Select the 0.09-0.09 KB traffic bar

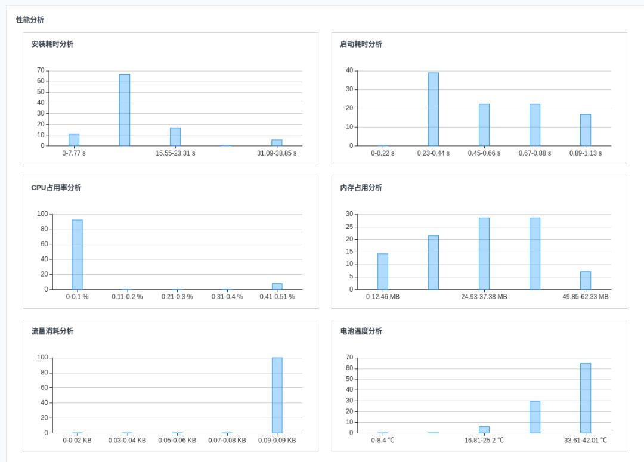pyautogui.click(x=277, y=395)
